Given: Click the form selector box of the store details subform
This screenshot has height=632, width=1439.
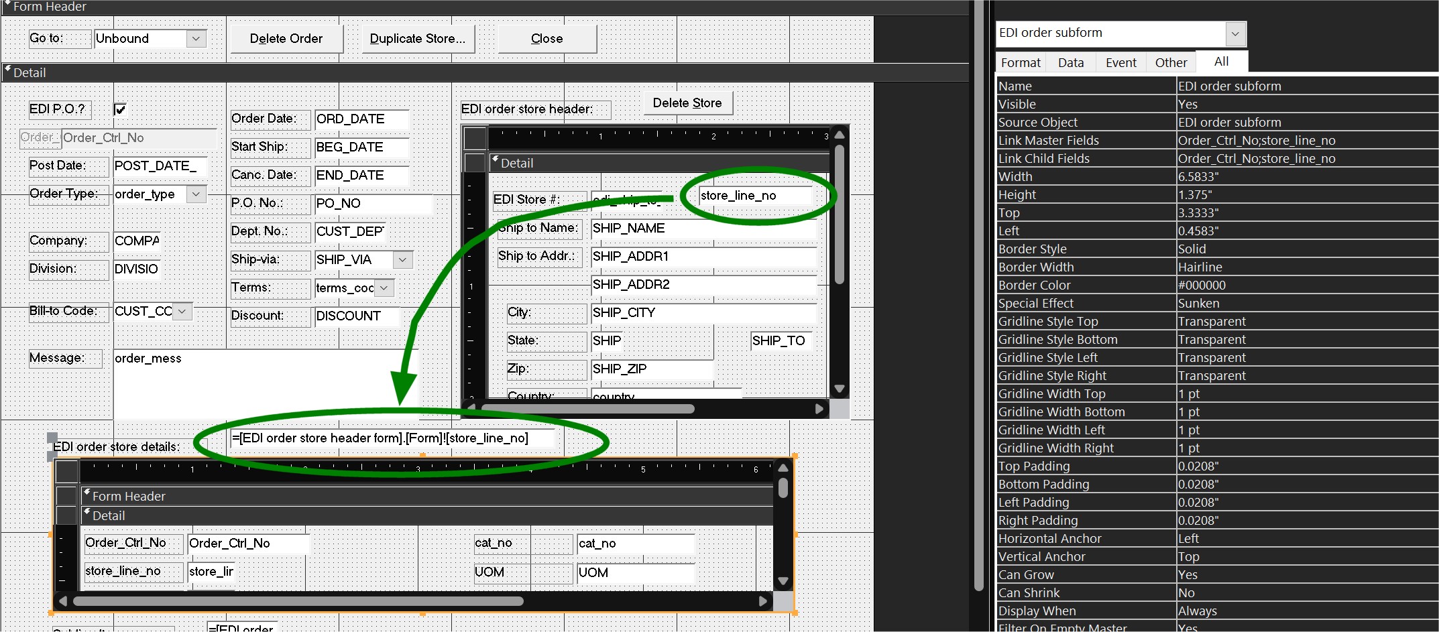Looking at the screenshot, I should click(x=66, y=471).
